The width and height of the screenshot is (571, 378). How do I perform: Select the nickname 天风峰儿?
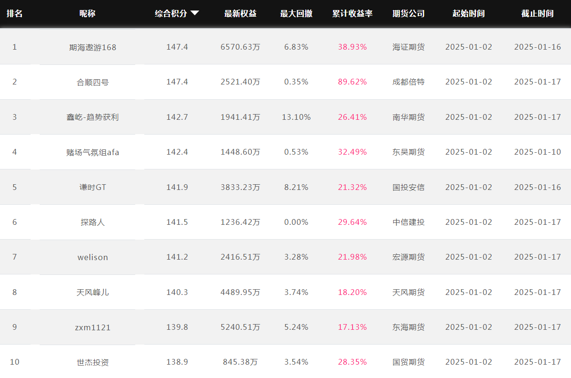pos(93,292)
